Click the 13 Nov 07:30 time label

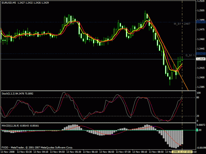pyautogui.click(x=123, y=152)
